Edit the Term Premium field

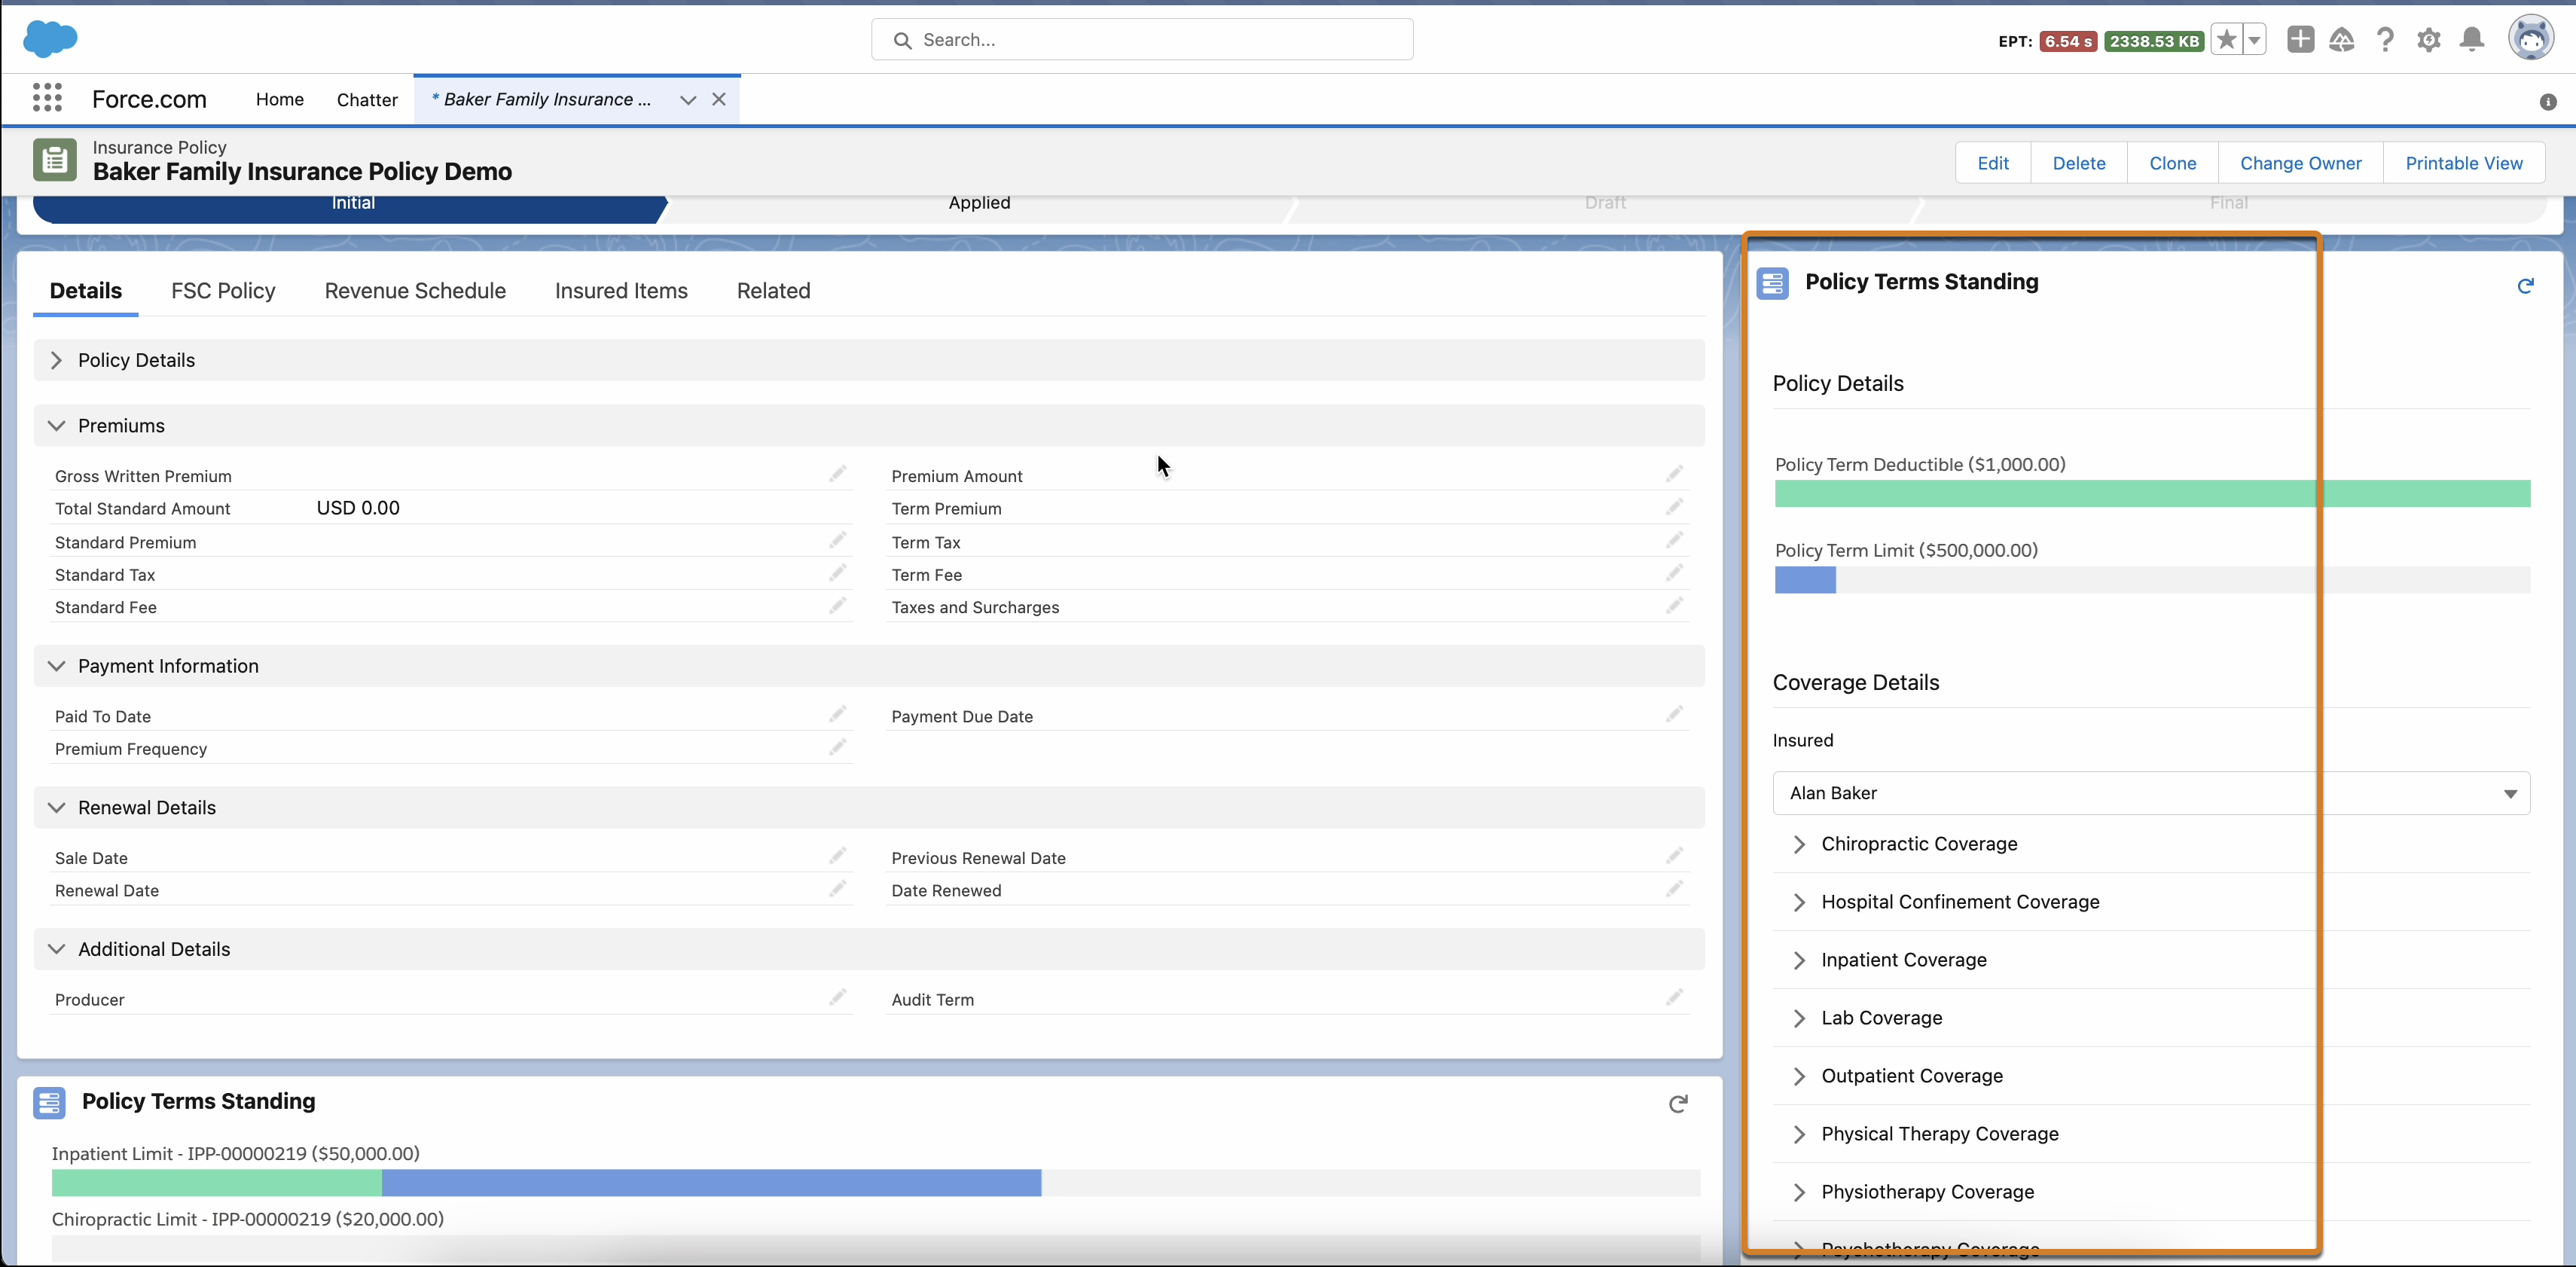(1674, 507)
